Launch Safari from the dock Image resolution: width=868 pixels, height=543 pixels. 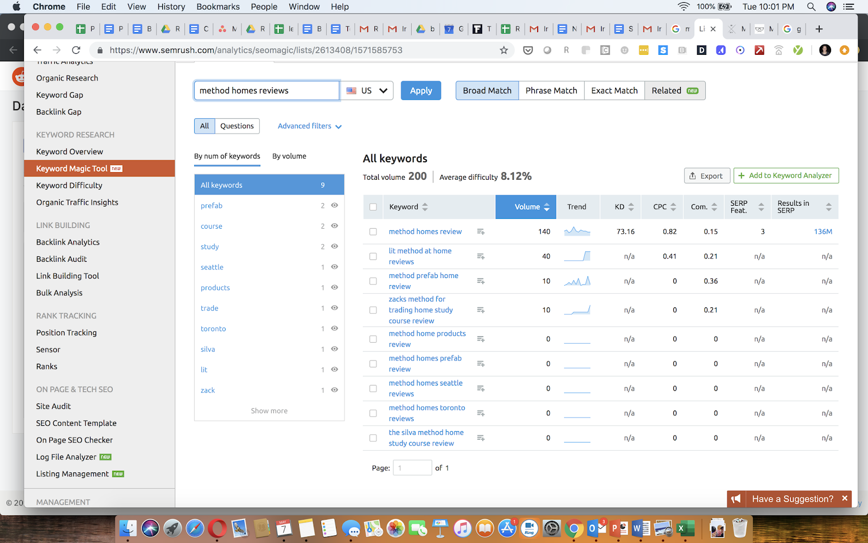coord(195,528)
